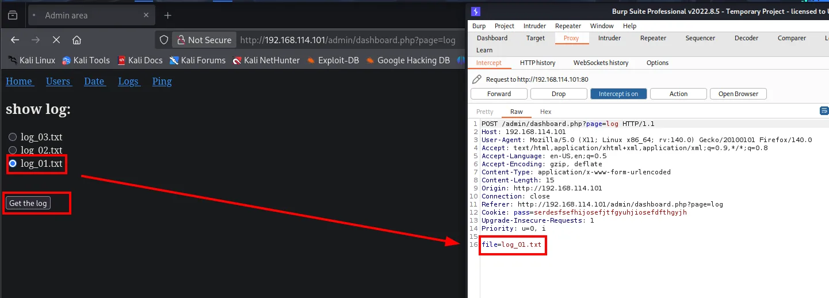
Task: Follow the Users link
Action: click(x=58, y=81)
